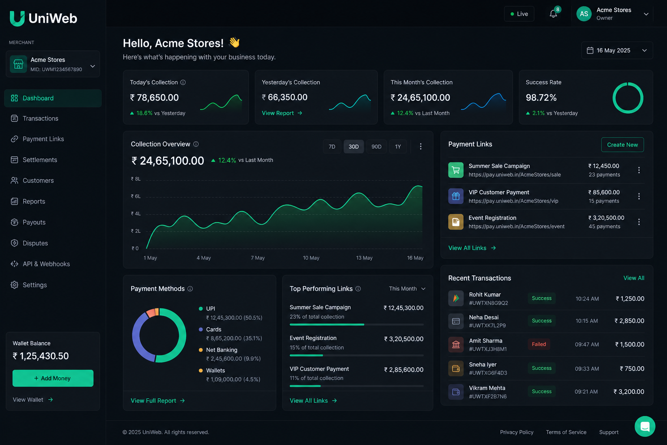Click the Cards purple legend dot
667x445 pixels.
click(201, 329)
